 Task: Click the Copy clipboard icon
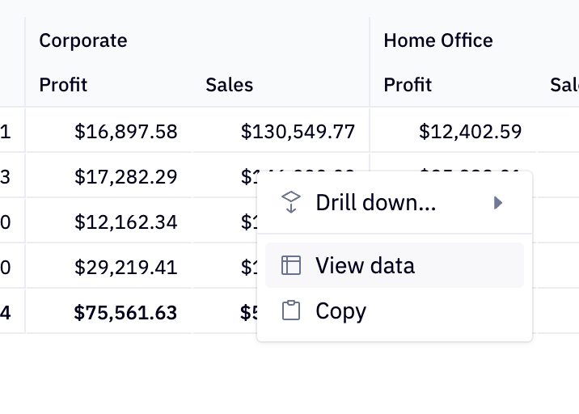(290, 310)
